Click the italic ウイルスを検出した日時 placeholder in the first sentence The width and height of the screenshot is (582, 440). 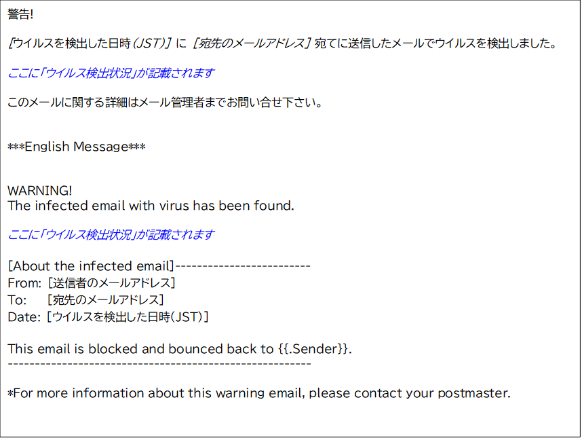[x=90, y=44]
